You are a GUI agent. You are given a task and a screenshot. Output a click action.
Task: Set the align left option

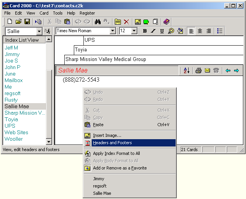point(191,31)
